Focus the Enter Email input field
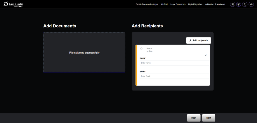Screen dimensions: 257x123 (x=174, y=76)
